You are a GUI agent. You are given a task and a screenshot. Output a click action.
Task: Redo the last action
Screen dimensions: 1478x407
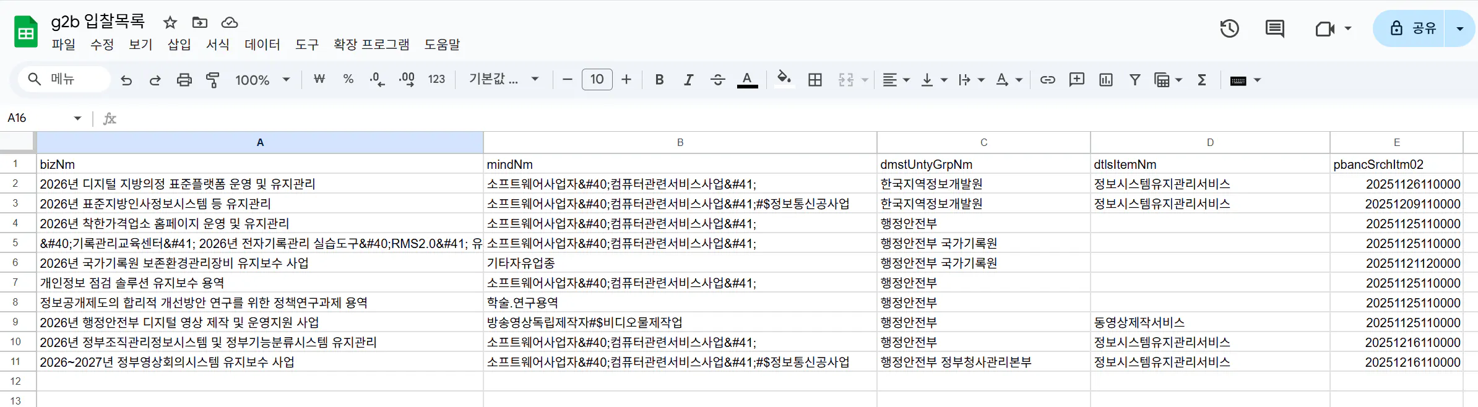click(x=155, y=80)
